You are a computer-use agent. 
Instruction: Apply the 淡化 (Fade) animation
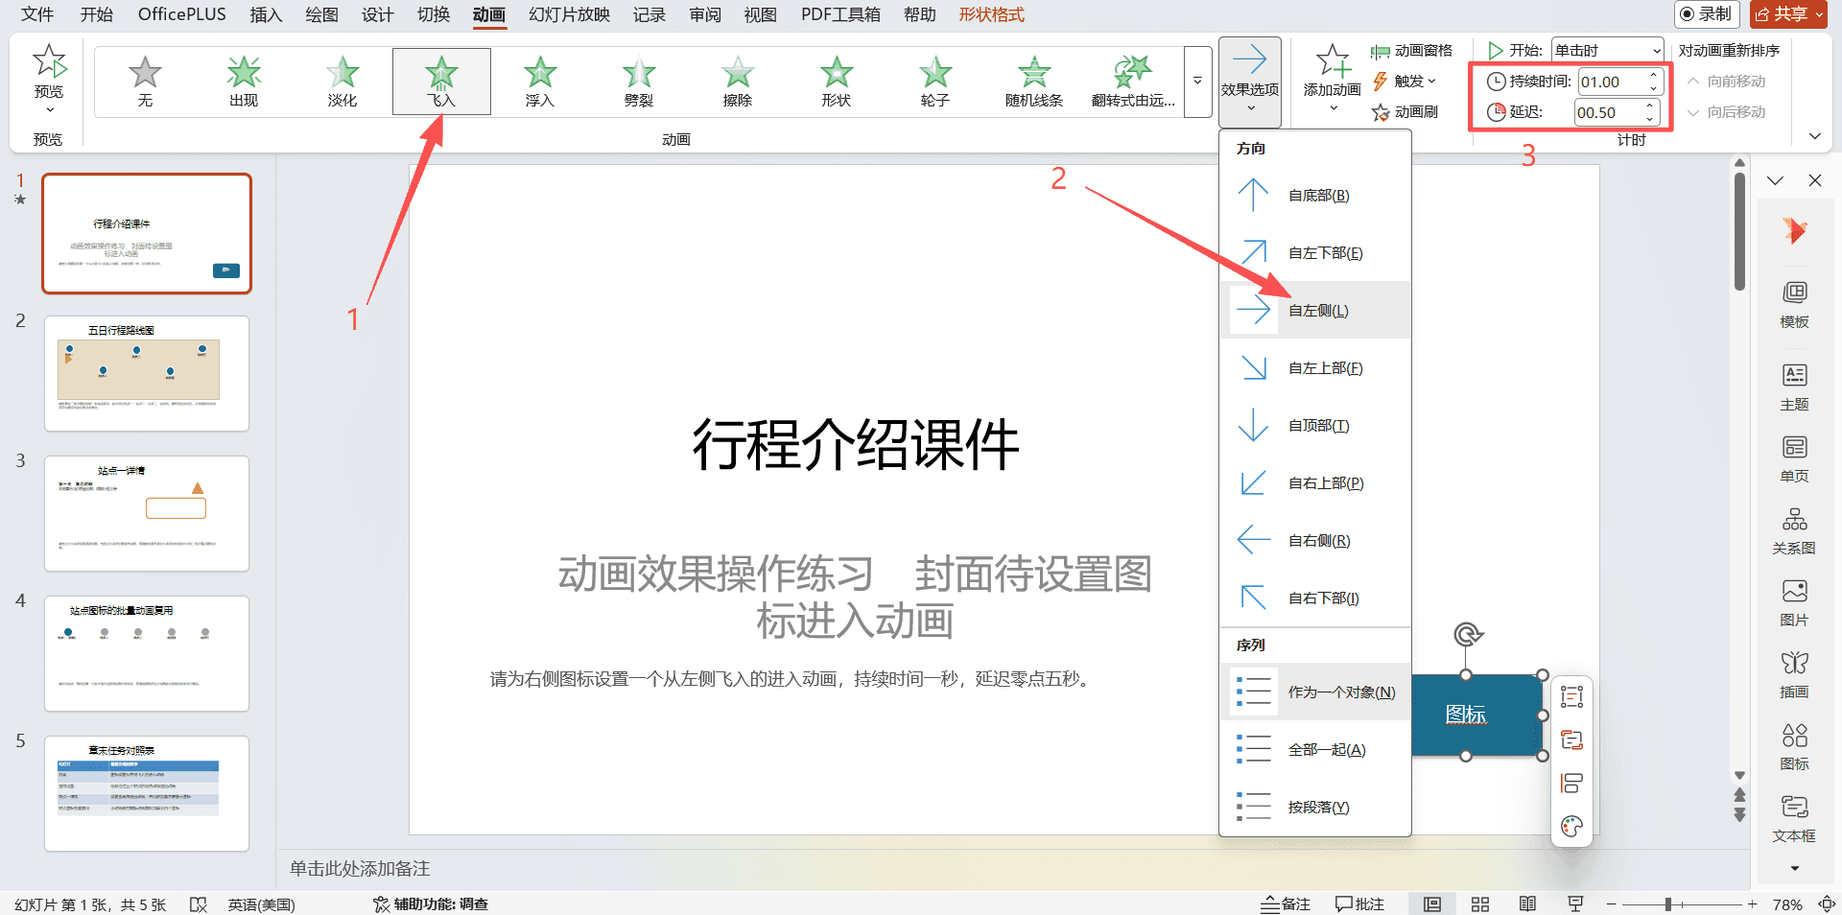342,82
